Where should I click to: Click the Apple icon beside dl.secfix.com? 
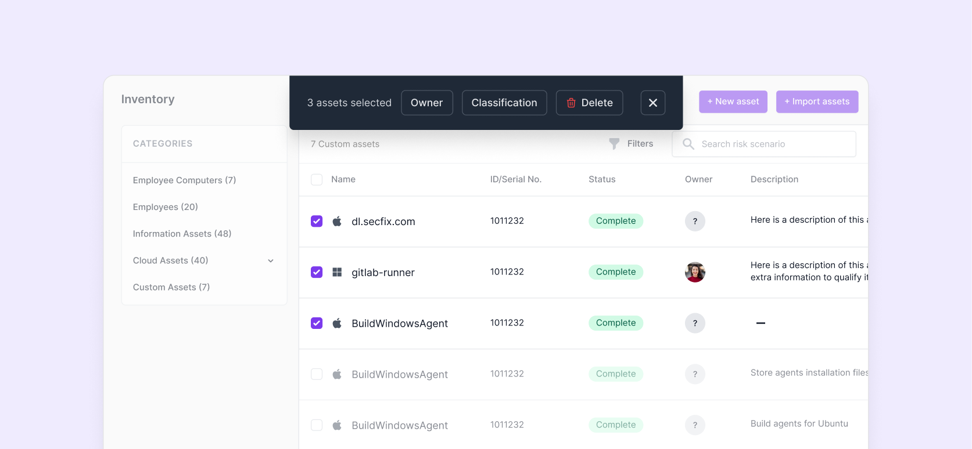pos(337,221)
